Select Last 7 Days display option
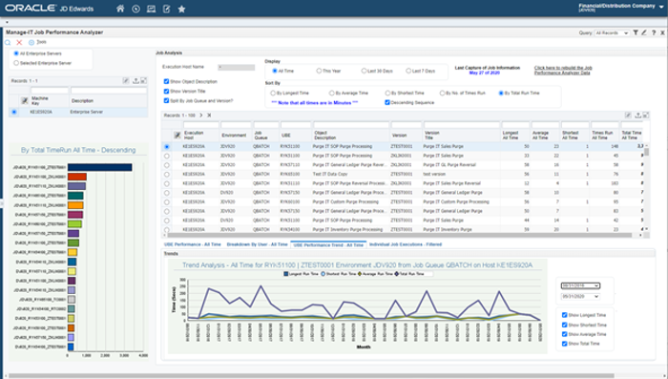The height and width of the screenshot is (379, 668). click(408, 71)
